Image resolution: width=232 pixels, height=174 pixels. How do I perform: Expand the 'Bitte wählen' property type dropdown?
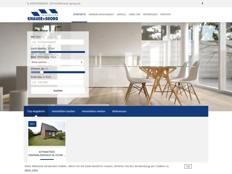(x=58, y=62)
